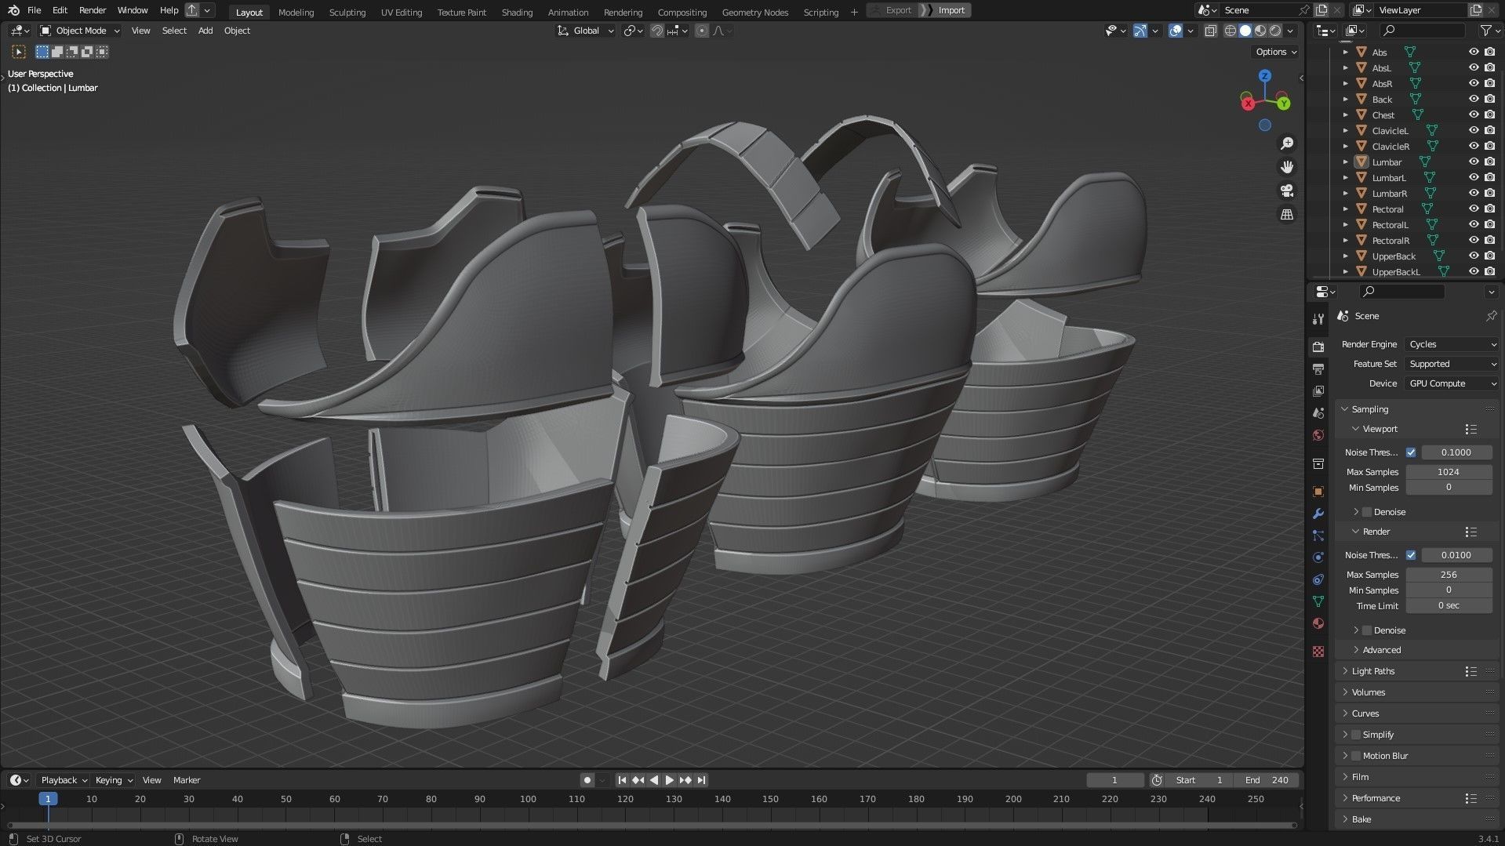Image resolution: width=1505 pixels, height=846 pixels.
Task: Open the viewport Options dropdown
Action: tap(1276, 52)
